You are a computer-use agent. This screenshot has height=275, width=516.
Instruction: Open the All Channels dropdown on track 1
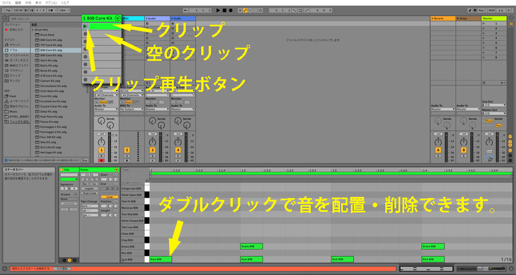click(106, 95)
